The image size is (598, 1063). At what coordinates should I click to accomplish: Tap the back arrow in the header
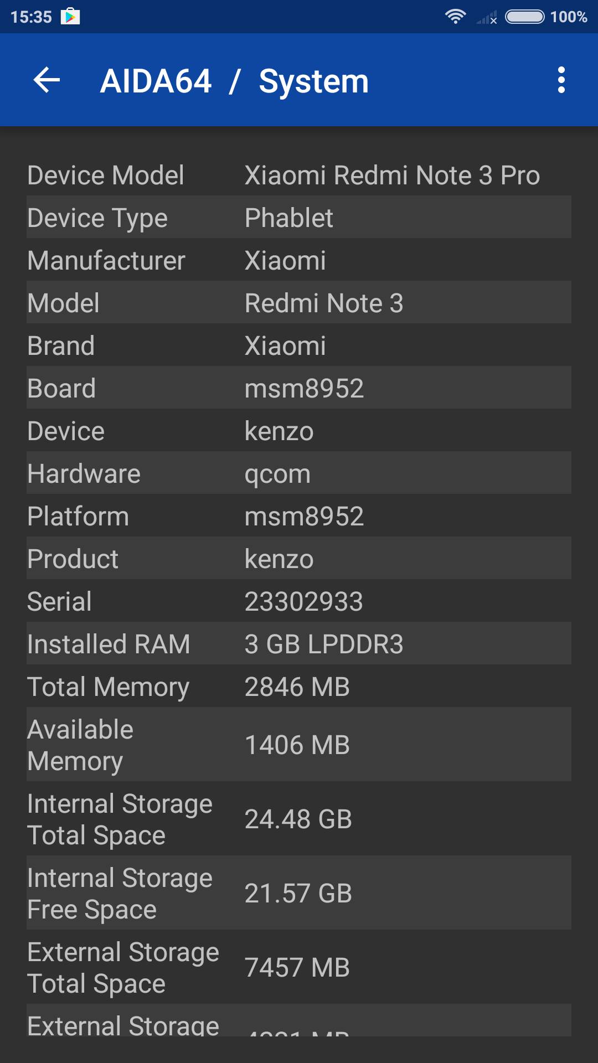pyautogui.click(x=47, y=80)
